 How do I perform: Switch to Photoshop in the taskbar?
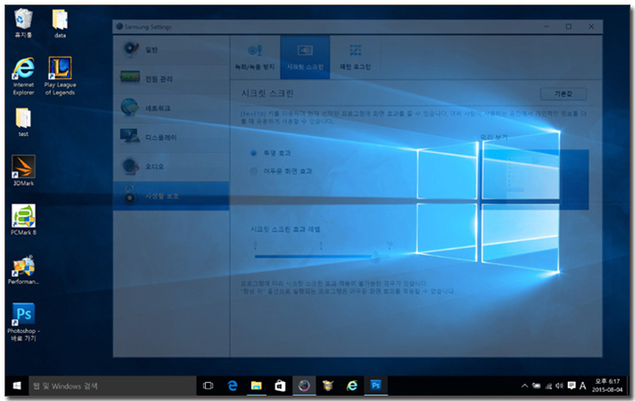[x=376, y=386]
